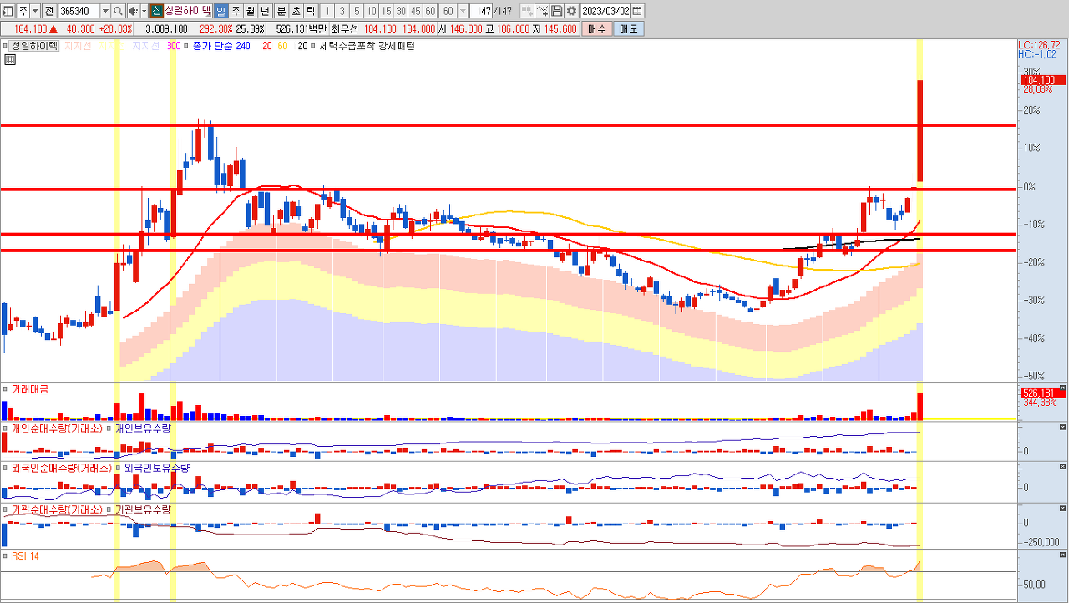
Task: Click the add indicator line icon
Action: 543,11
